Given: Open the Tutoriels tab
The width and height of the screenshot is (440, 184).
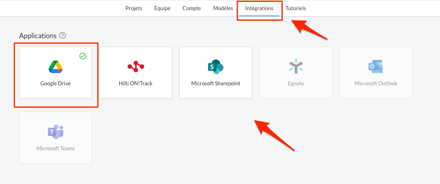Looking at the screenshot, I should click(296, 8).
